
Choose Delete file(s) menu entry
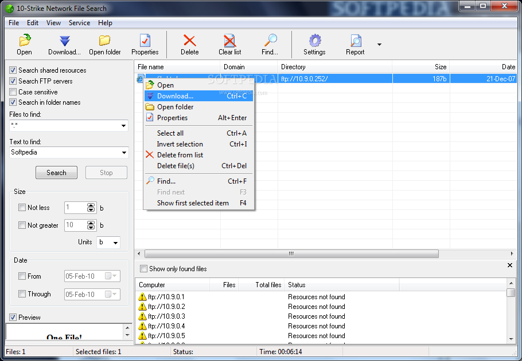[x=198, y=166]
